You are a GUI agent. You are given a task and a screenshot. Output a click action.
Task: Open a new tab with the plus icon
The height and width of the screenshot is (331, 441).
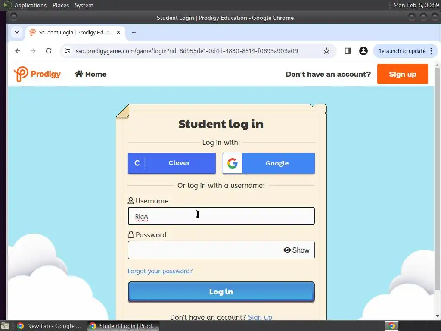coord(134,33)
